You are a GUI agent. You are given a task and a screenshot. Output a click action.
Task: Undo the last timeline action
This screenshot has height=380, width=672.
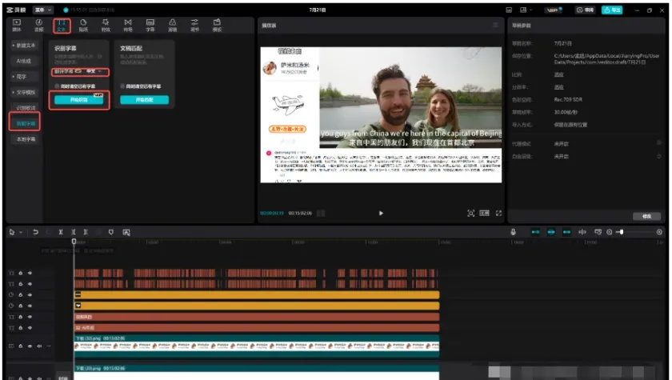pos(35,232)
